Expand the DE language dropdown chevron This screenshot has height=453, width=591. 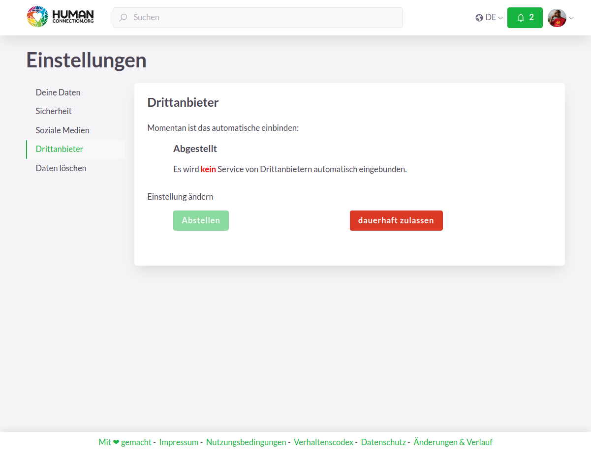500,18
